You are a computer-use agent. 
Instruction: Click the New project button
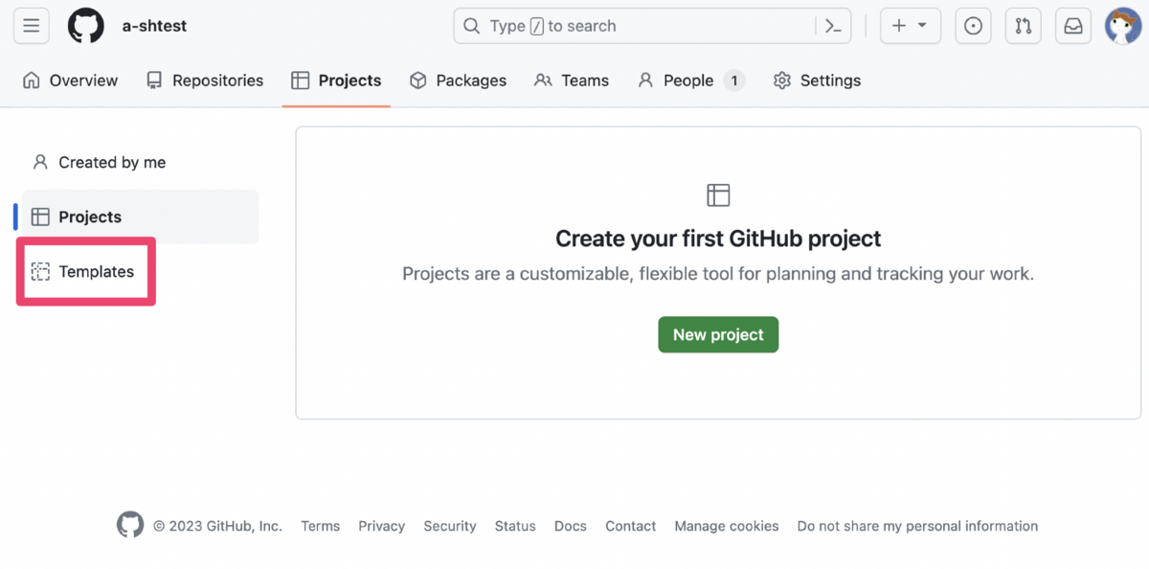tap(718, 334)
